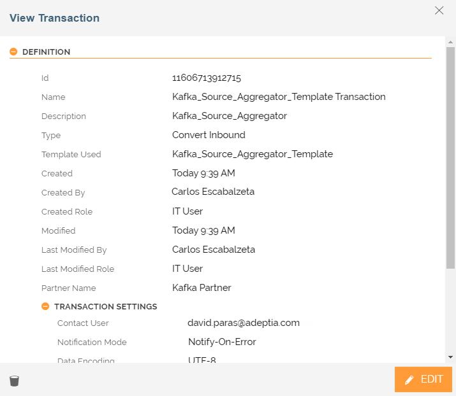Collapse the Transaction Settings section

(45, 307)
